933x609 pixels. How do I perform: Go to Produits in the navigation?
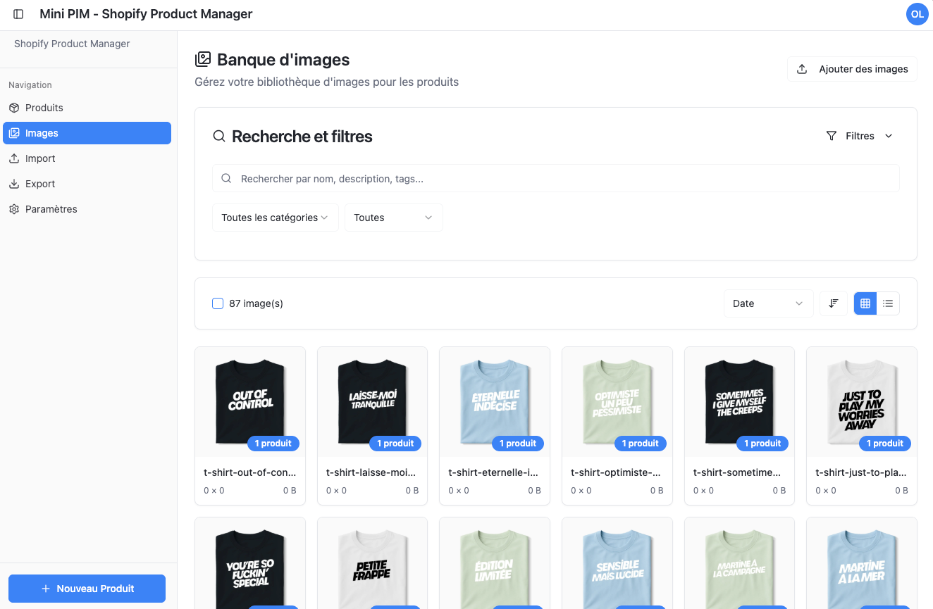pos(44,108)
